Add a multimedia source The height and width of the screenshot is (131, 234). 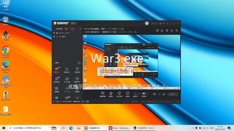[x=128, y=94]
